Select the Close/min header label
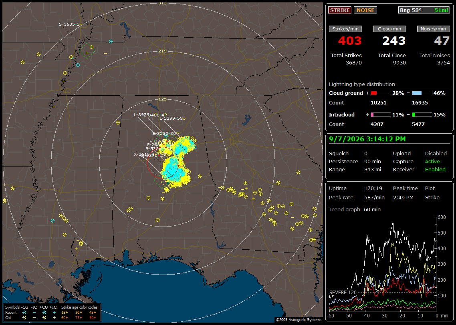 [389, 29]
